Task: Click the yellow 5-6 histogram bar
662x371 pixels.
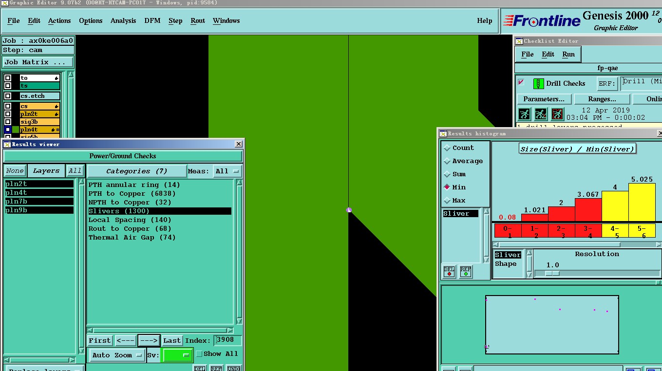Action: pos(642,203)
